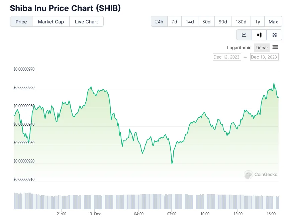Click the 30d range button

coord(206,21)
